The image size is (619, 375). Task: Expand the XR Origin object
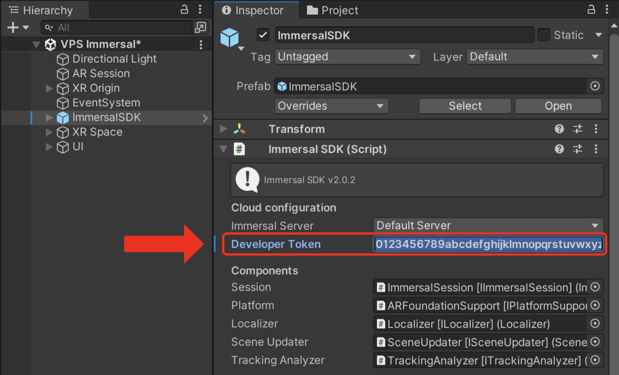[x=49, y=88]
